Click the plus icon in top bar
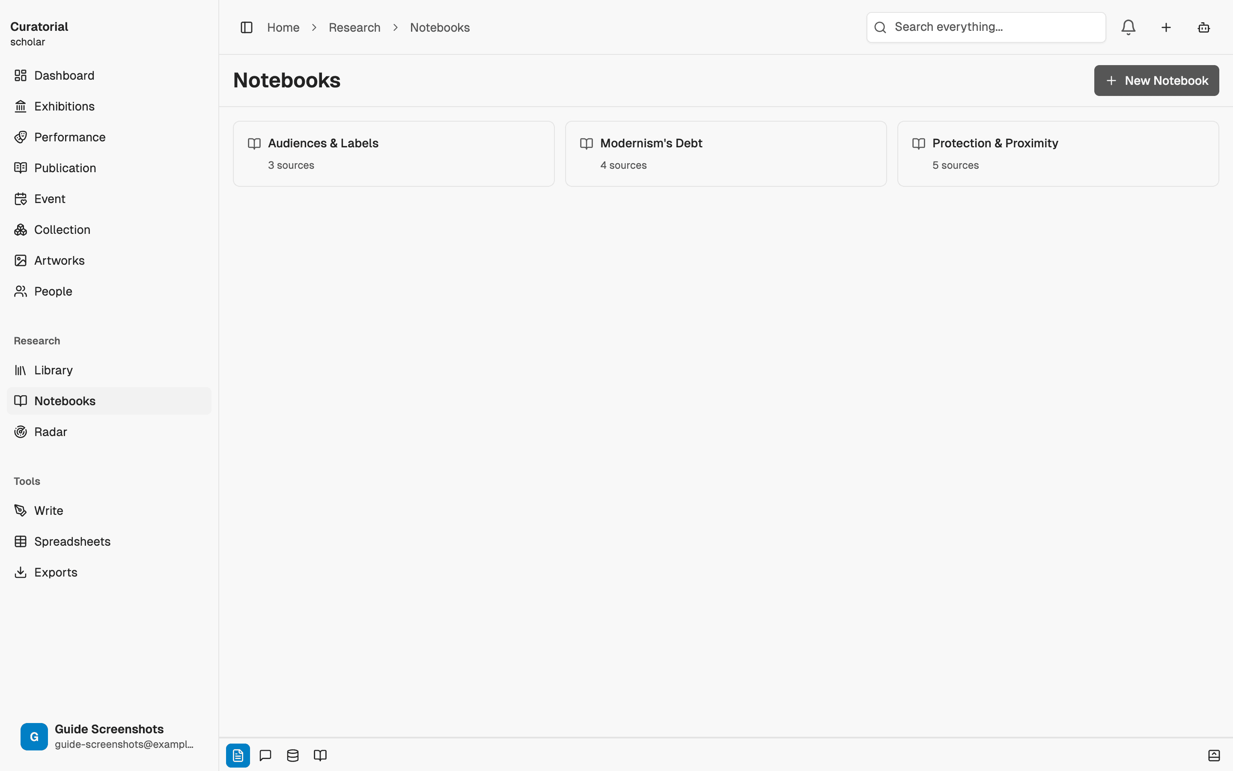The height and width of the screenshot is (771, 1233). coord(1166,27)
